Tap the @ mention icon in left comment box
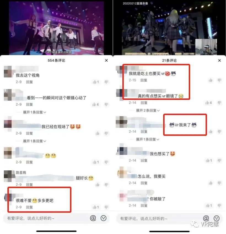226x234 pixels. click(93, 218)
